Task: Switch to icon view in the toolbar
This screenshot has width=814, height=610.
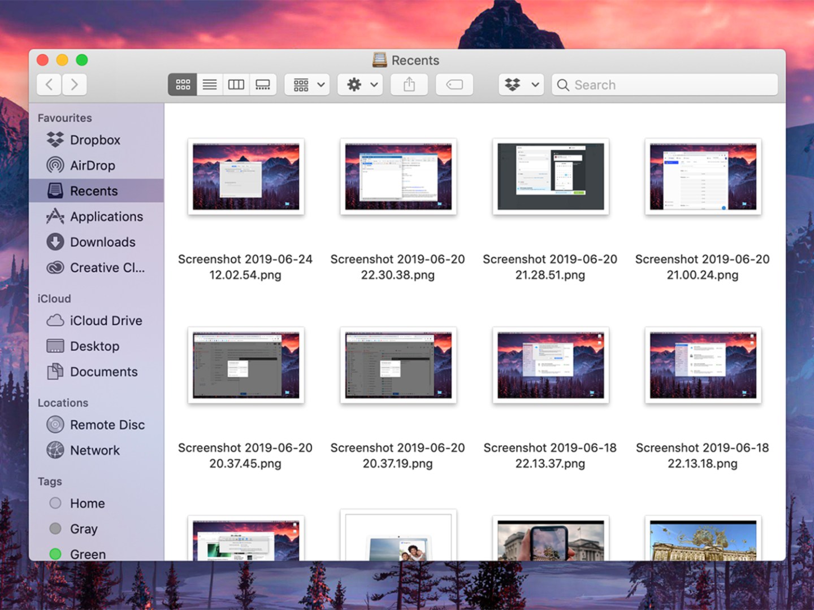Action: coord(182,84)
